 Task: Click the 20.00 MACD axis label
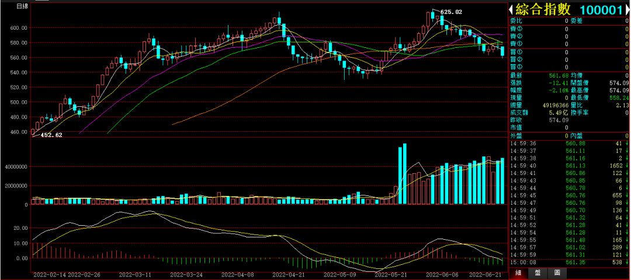click(x=20, y=228)
